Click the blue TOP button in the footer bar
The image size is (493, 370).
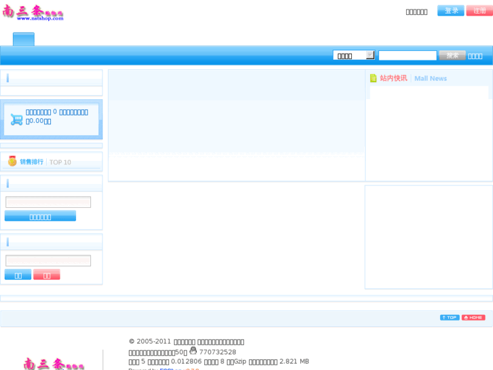(x=450, y=318)
